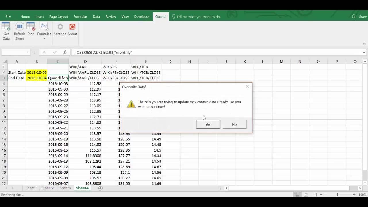Image resolution: width=368 pixels, height=207 pixels.
Task: Select the End Date cell 2016-10-04
Action: click(x=37, y=78)
